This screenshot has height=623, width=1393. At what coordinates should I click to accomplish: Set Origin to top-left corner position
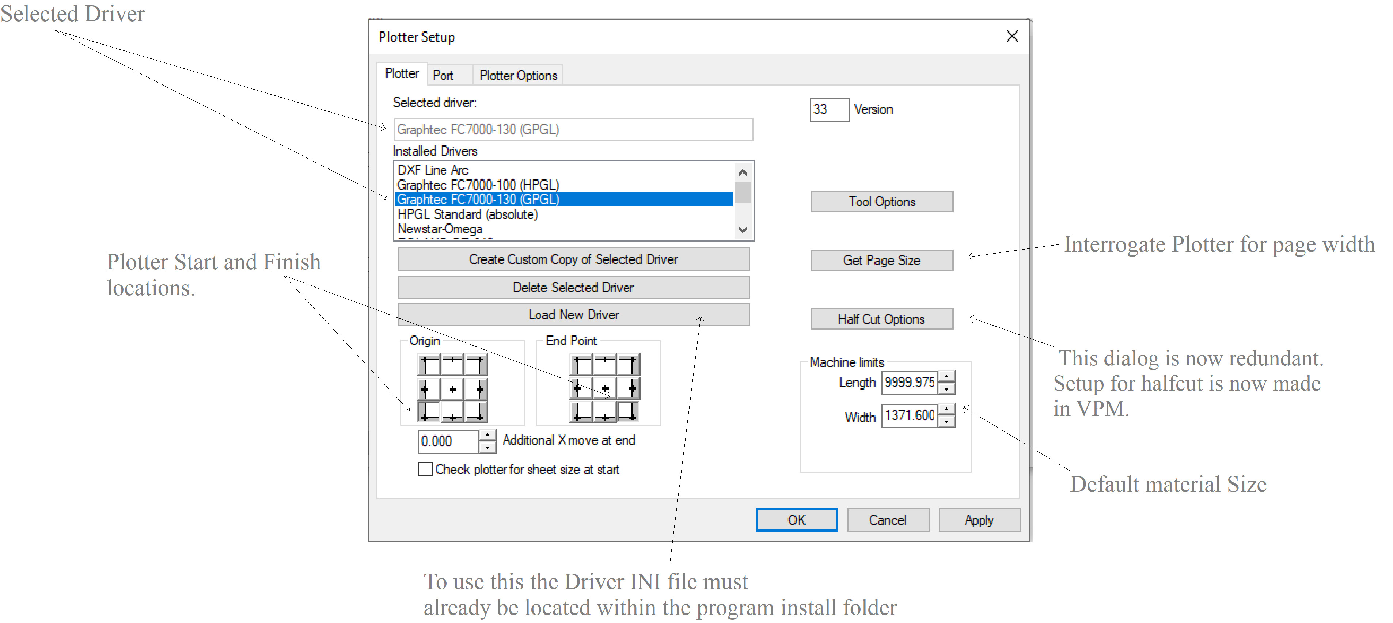pyautogui.click(x=429, y=365)
